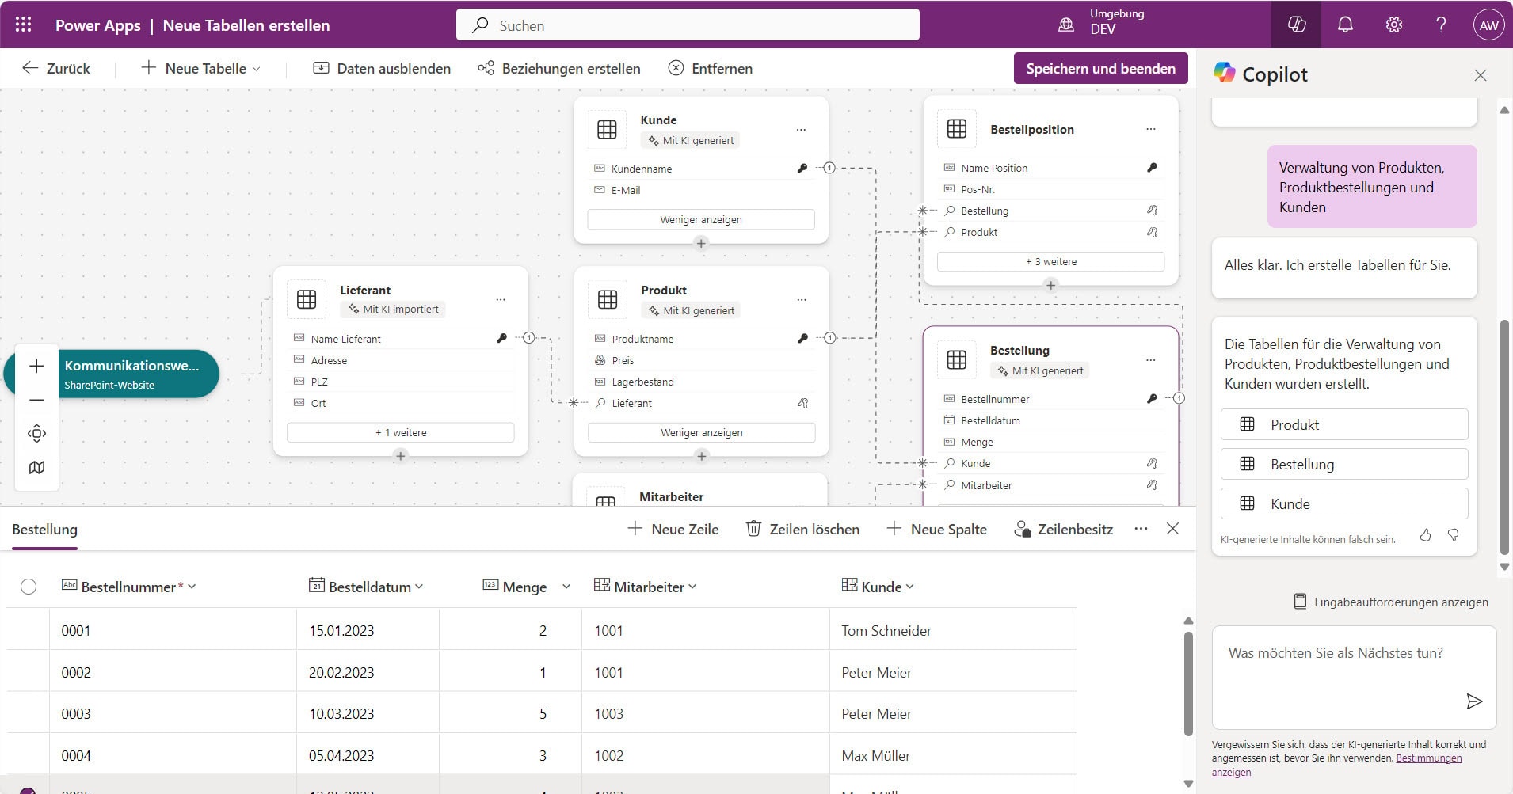1513x794 pixels.
Task: Open the Neue Tabelle dropdown
Action: click(256, 69)
